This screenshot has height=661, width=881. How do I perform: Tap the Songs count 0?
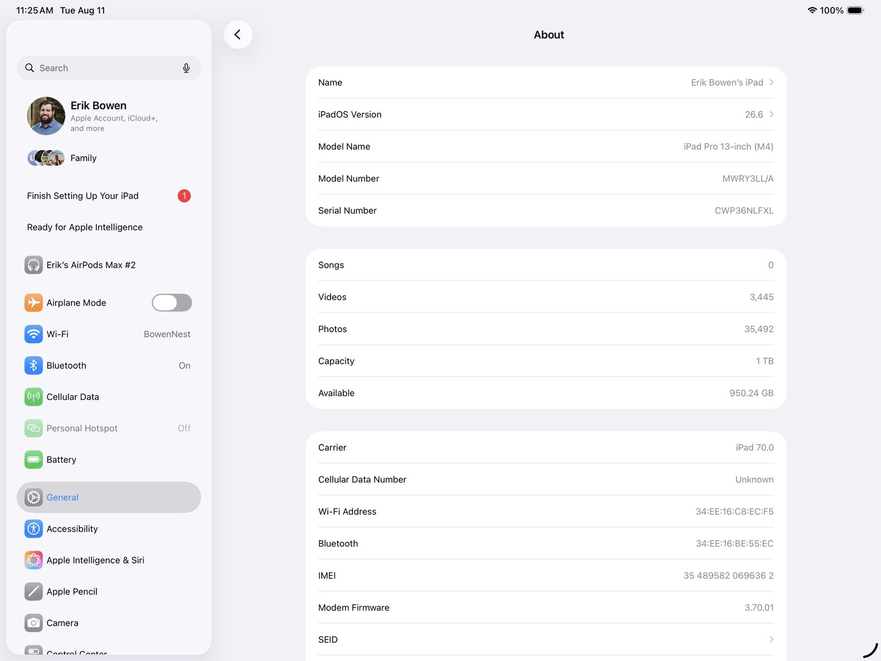pos(771,265)
